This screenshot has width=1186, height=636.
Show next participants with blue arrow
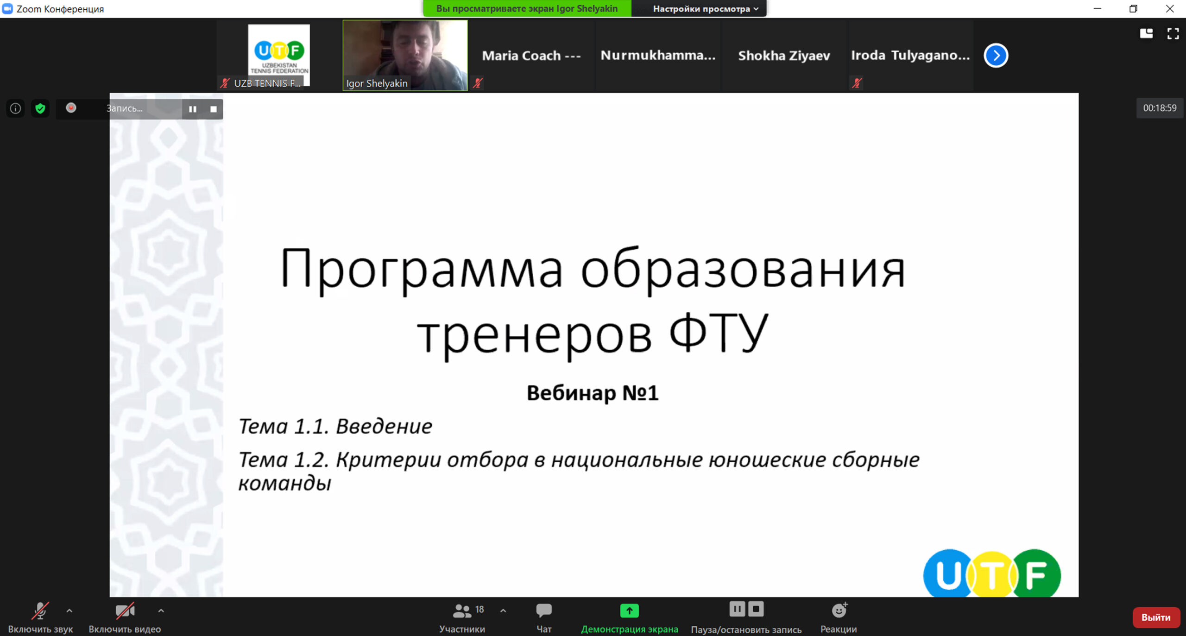(x=996, y=56)
